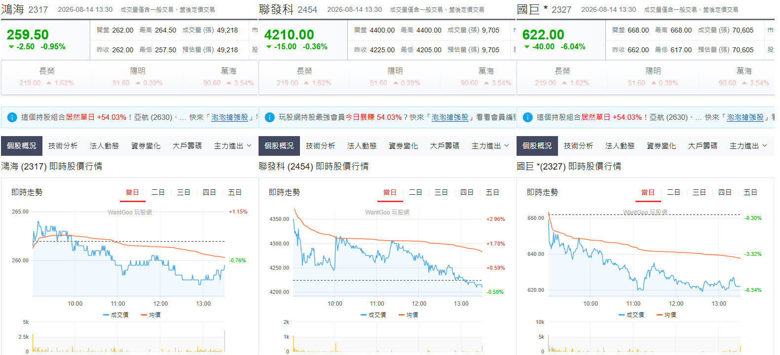Image resolution: width=780 pixels, height=355 pixels.
Task: Select 當日 range on 國巨 chart
Action: (x=648, y=192)
